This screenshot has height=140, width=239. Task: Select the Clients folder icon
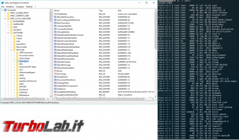[x=14, y=39]
